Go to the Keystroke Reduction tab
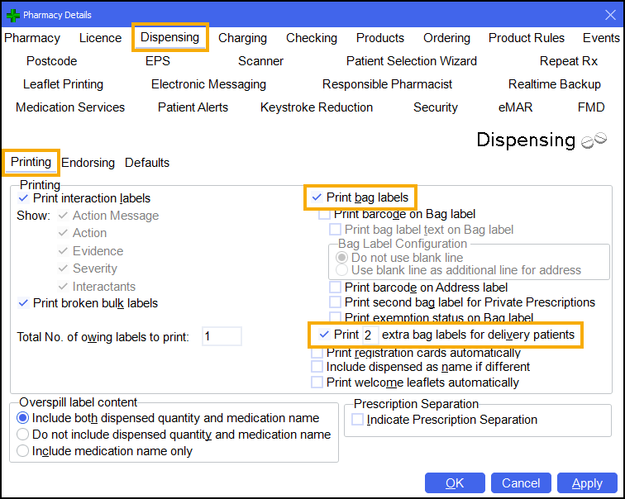 (316, 107)
